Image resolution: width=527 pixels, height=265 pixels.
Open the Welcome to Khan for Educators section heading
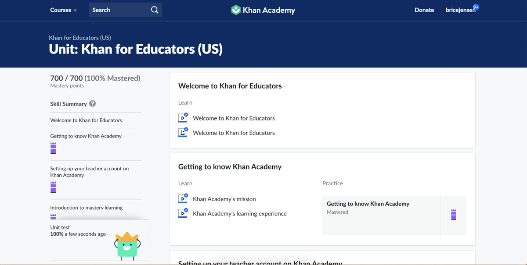pos(230,86)
